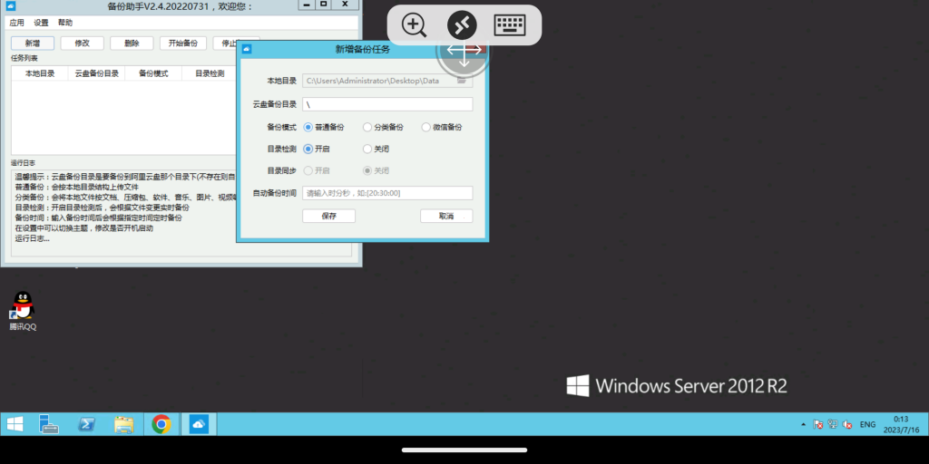This screenshot has height=464, width=929.
Task: Open File Explorer from the taskbar
Action: pyautogui.click(x=124, y=424)
